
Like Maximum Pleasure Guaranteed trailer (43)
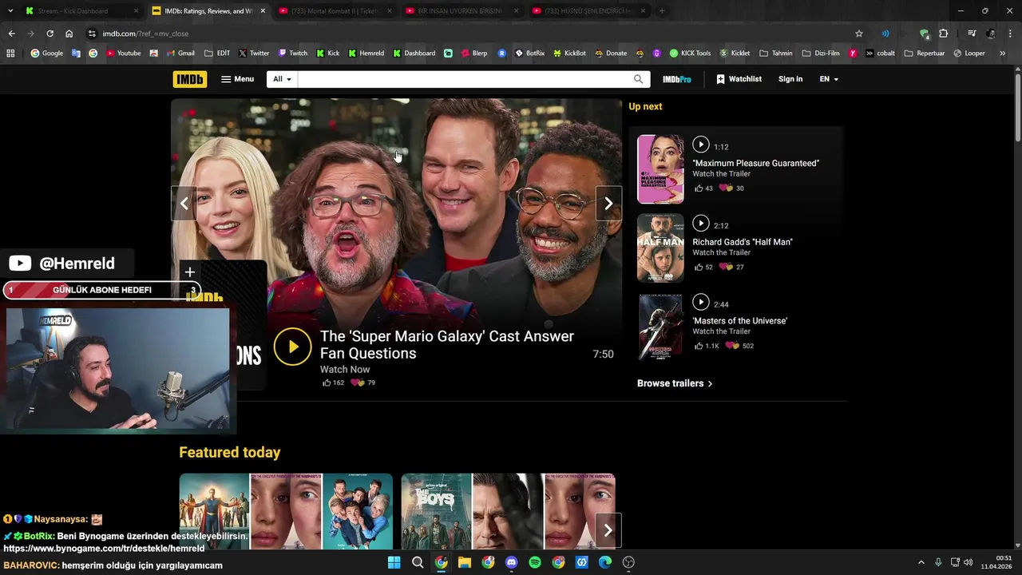703,188
